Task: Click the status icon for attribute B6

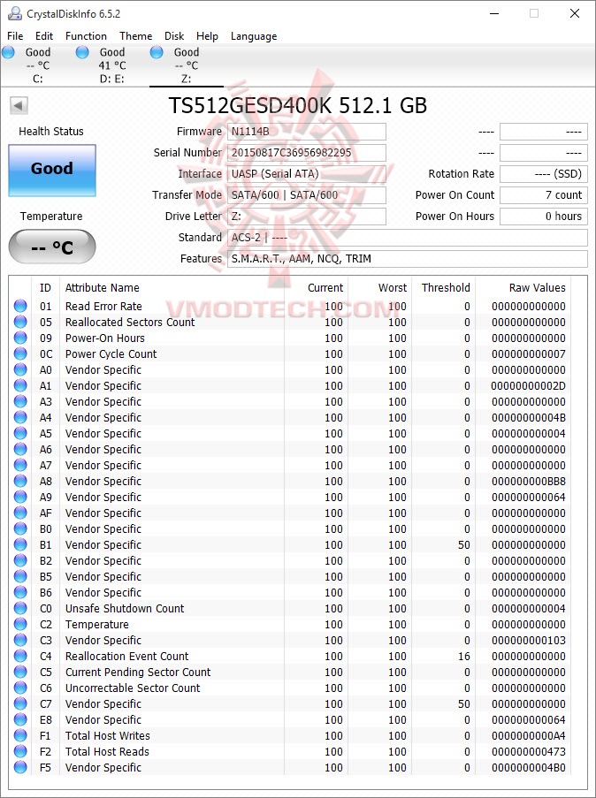Action: pos(20,592)
